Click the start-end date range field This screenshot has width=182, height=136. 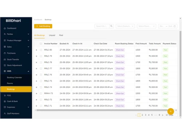pos(168,26)
